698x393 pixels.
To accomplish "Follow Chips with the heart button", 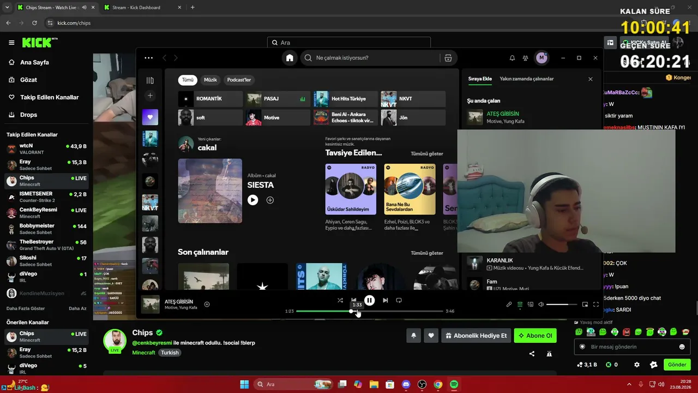I will click(x=431, y=336).
